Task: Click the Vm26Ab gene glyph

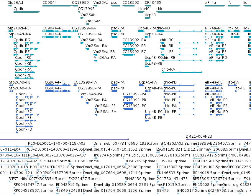Action: point(82,18)
